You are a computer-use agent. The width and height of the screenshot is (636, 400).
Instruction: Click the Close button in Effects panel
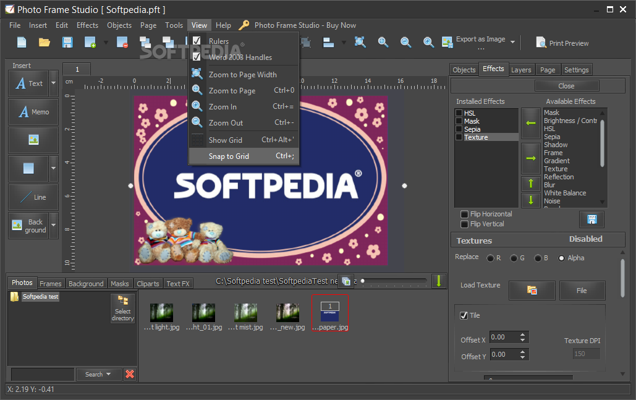coord(566,86)
